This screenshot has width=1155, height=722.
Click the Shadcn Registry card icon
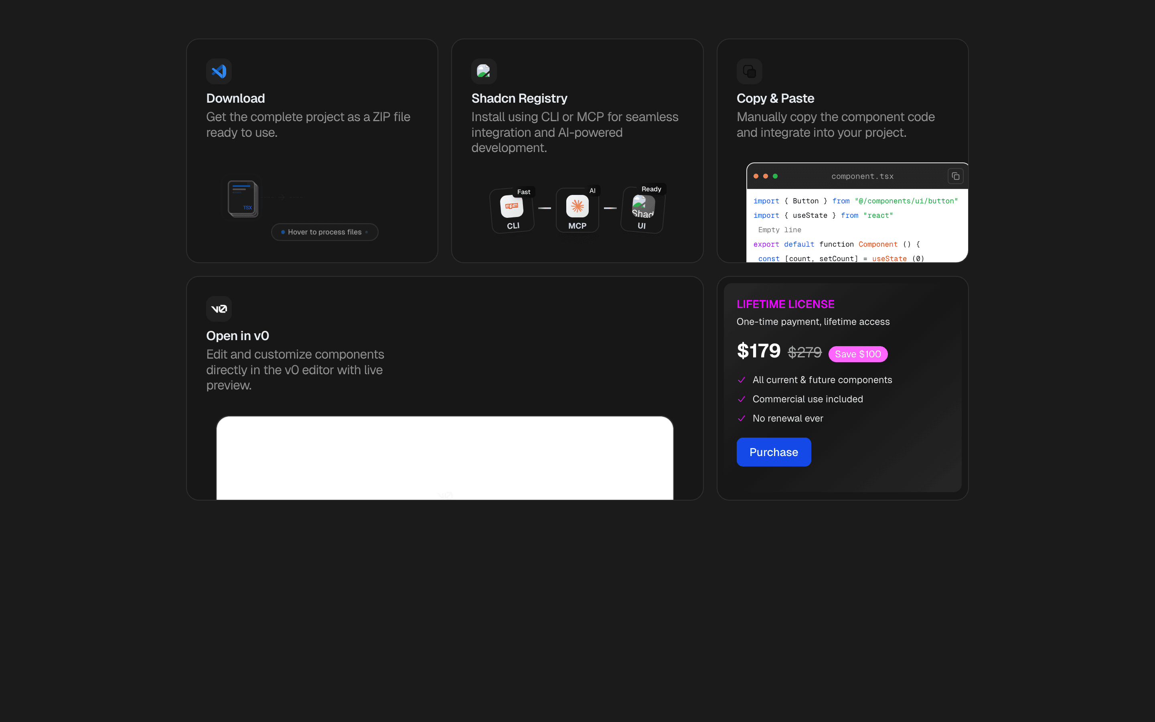pos(484,71)
